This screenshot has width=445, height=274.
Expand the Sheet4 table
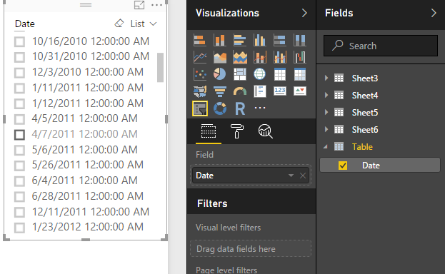pyautogui.click(x=326, y=95)
